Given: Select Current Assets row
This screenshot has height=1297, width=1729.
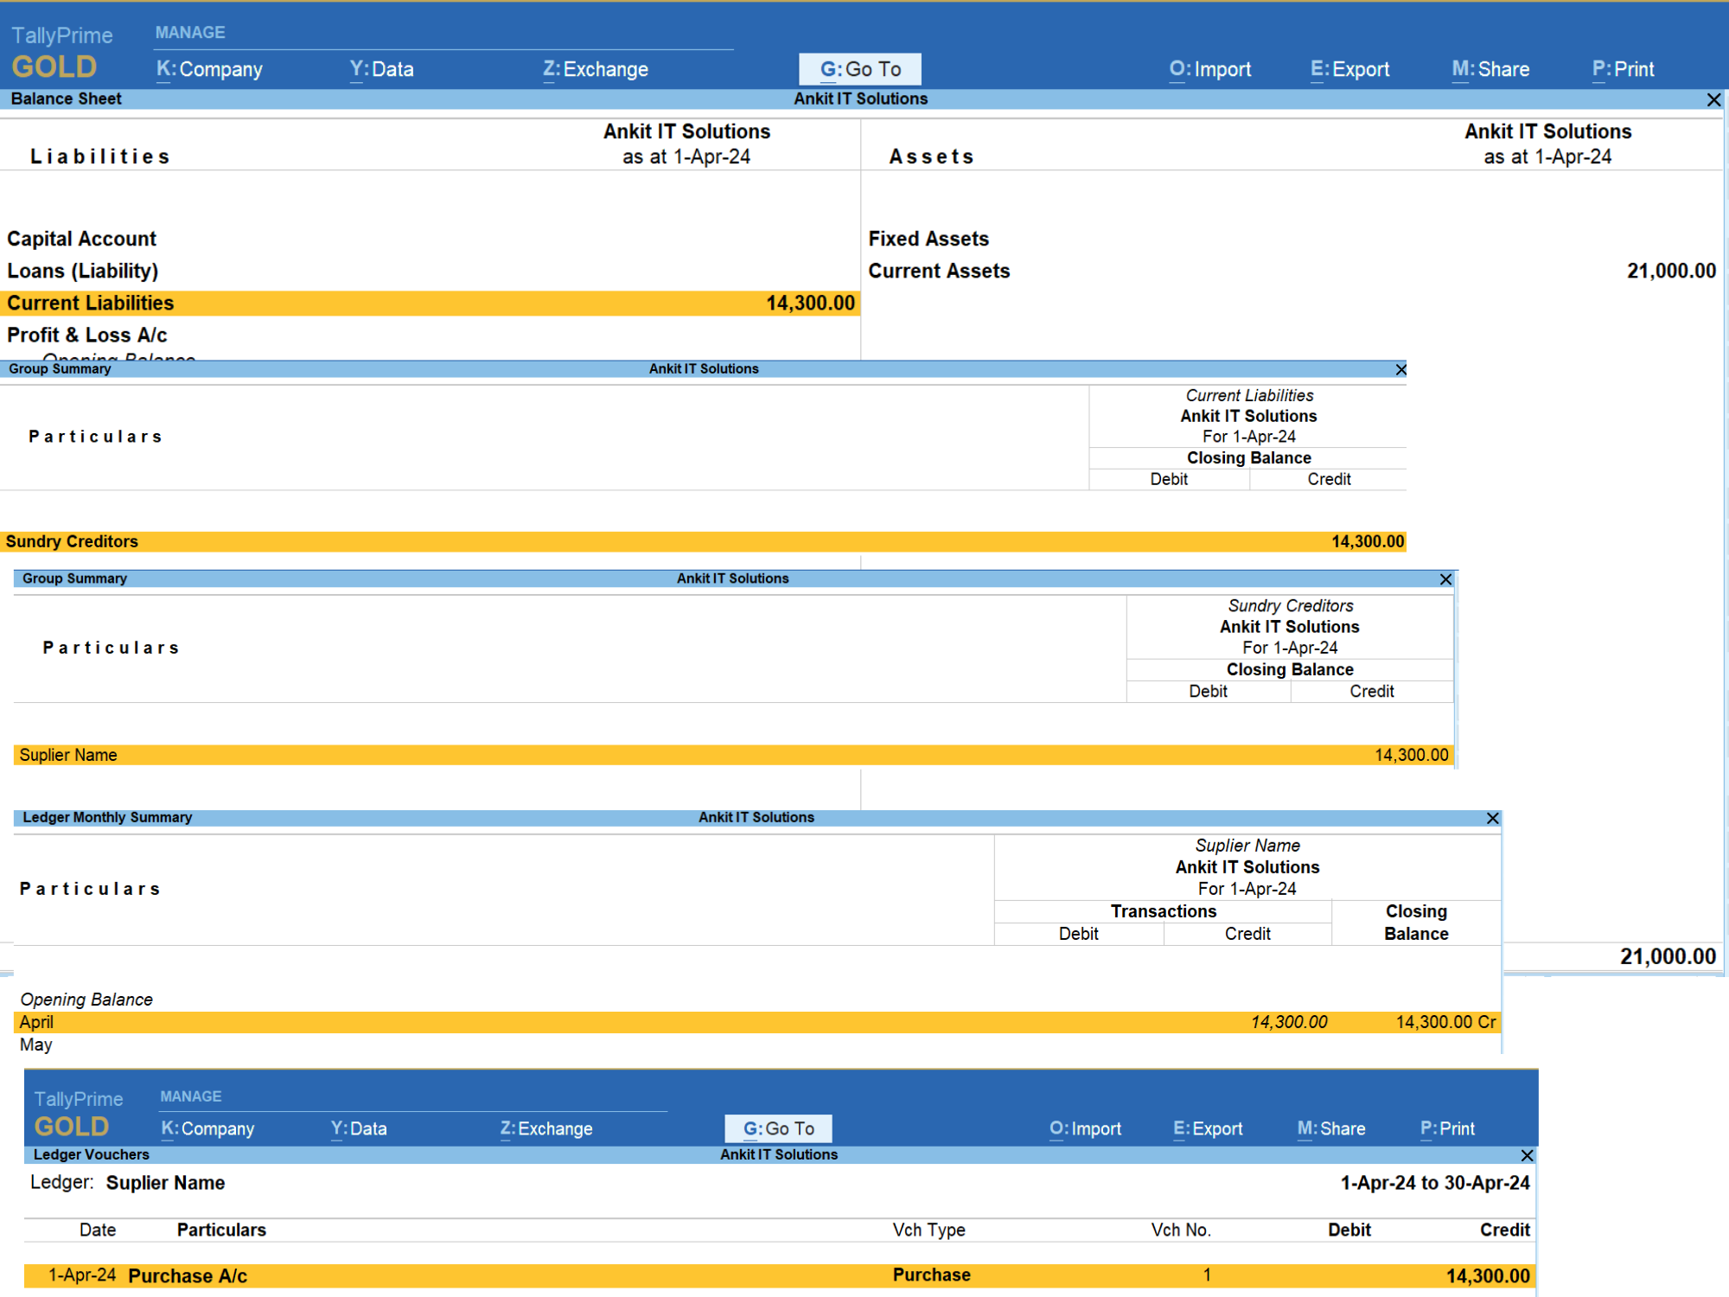Looking at the screenshot, I should point(1292,271).
